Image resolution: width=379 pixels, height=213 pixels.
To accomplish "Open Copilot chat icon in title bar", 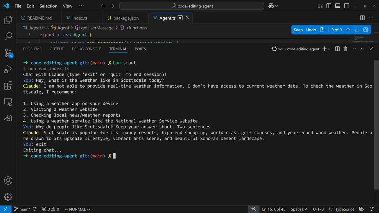I will [x=271, y=6].
